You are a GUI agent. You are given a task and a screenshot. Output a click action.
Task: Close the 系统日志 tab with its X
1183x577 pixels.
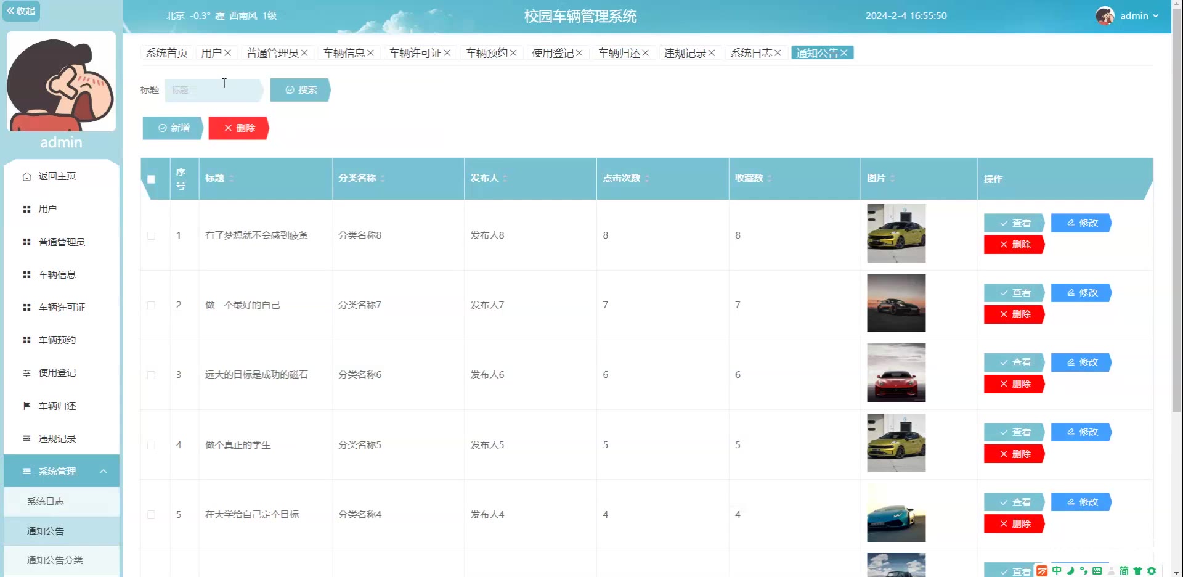778,53
